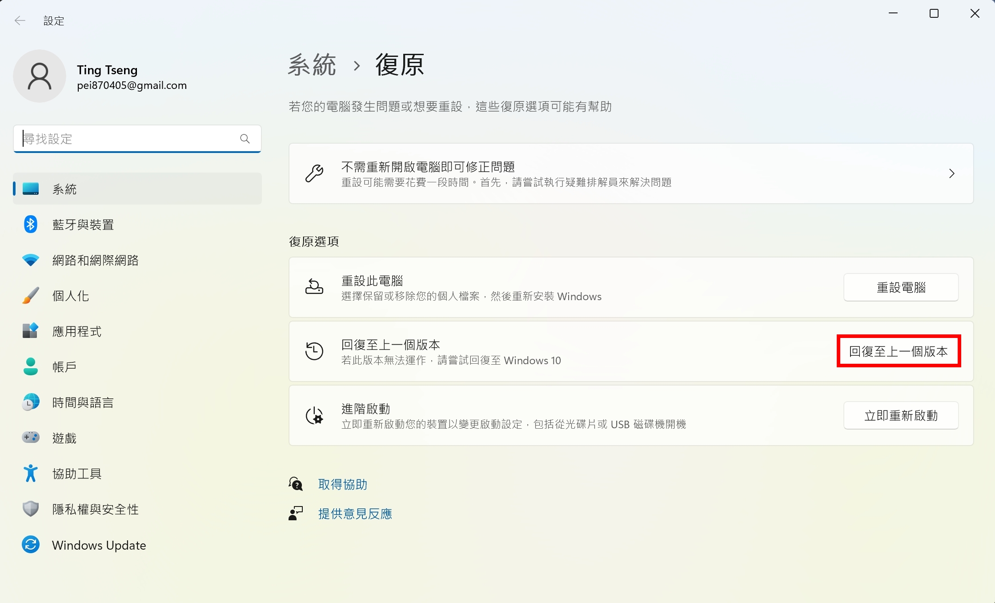Select 個人化 in the sidebar
This screenshot has width=995, height=603.
137,296
